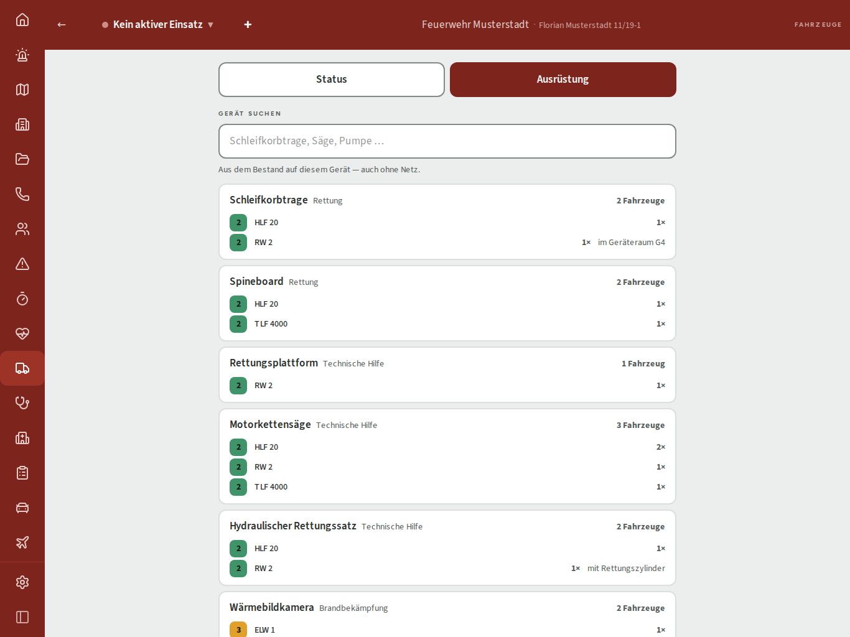850x637 pixels.
Task: Open the settings gear icon in sidebar
Action: click(22, 582)
